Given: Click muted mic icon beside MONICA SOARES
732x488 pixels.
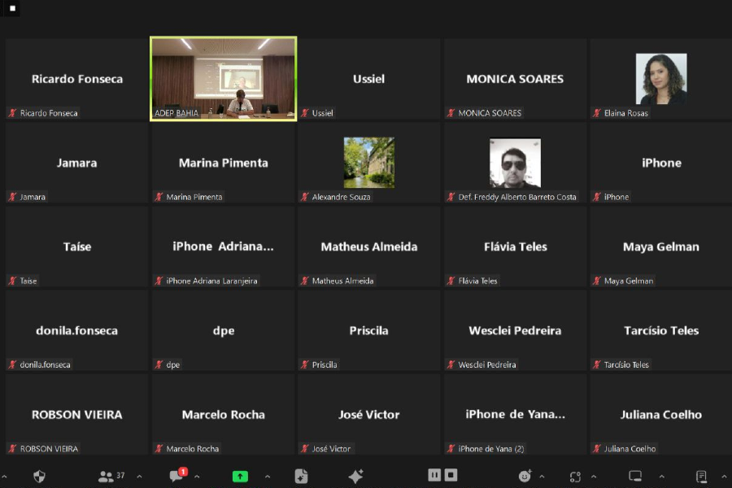Looking at the screenshot, I should point(451,113).
